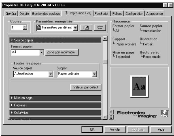Open the Support Papier ordinaire dropdown

(x=94, y=74)
